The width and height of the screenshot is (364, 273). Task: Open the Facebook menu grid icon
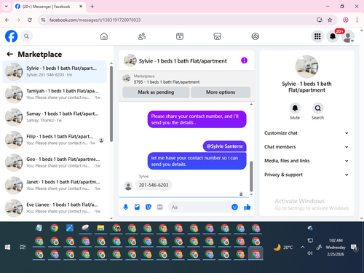(317, 36)
